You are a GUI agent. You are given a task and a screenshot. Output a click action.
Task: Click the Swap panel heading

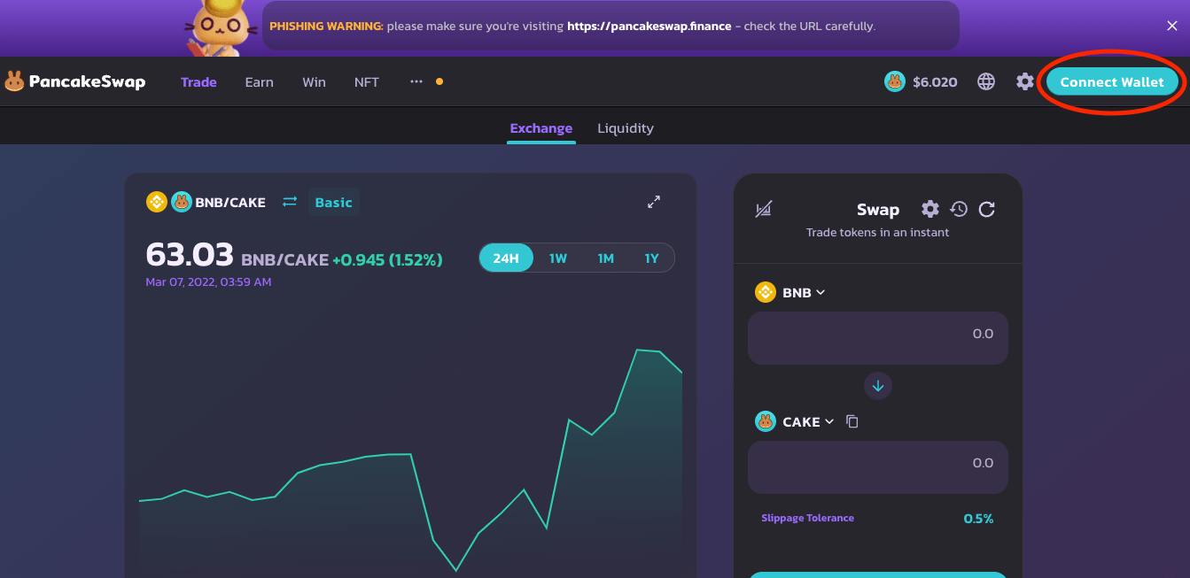878,210
